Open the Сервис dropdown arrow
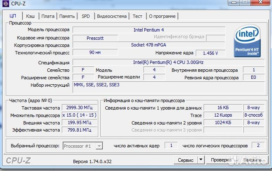The width and height of the screenshot is (272, 171). 201,160
